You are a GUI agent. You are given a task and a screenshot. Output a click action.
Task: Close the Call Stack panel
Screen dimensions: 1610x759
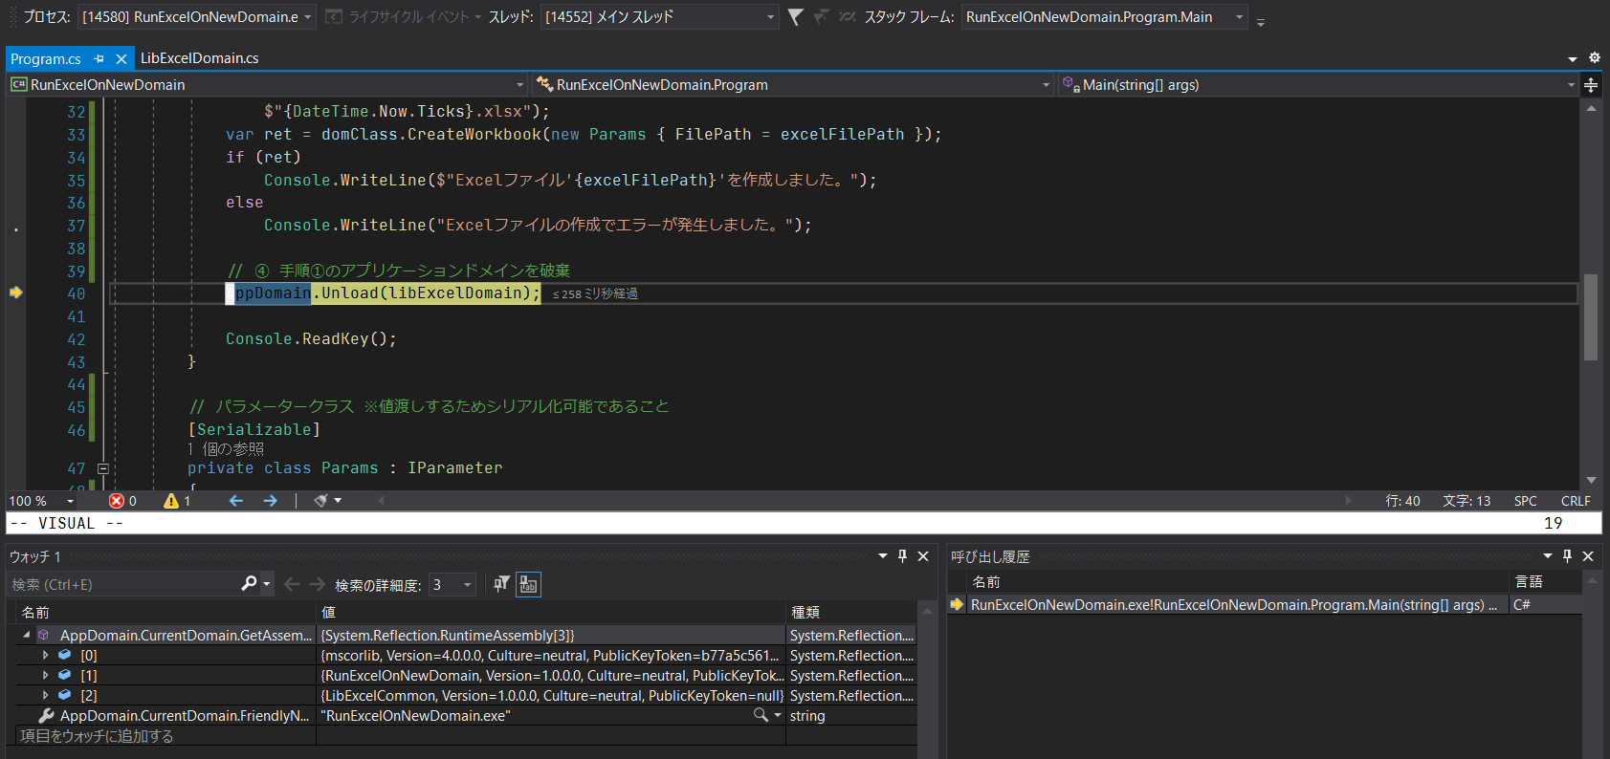coord(1588,556)
